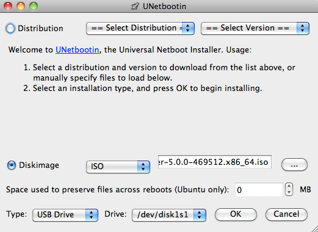This screenshot has height=232, width=318.
Task: Increase MB space with stepper up arrow
Action: [x=289, y=186]
